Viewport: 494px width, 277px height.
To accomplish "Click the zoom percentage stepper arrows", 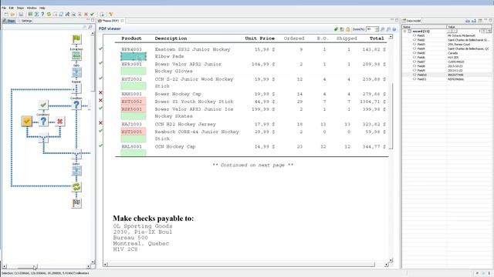I will tap(377, 29).
